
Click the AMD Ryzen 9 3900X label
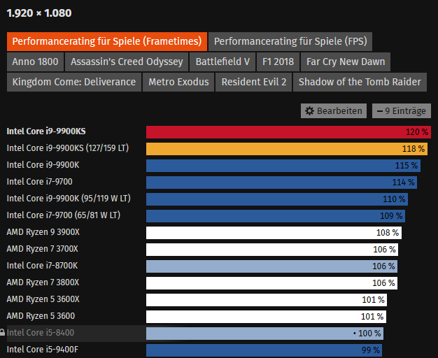(43, 232)
